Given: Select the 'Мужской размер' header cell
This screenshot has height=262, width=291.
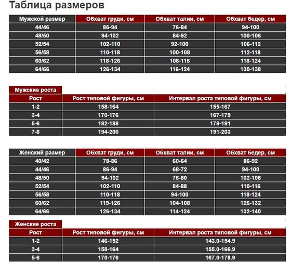Looking at the screenshot, I should pos(42,19).
